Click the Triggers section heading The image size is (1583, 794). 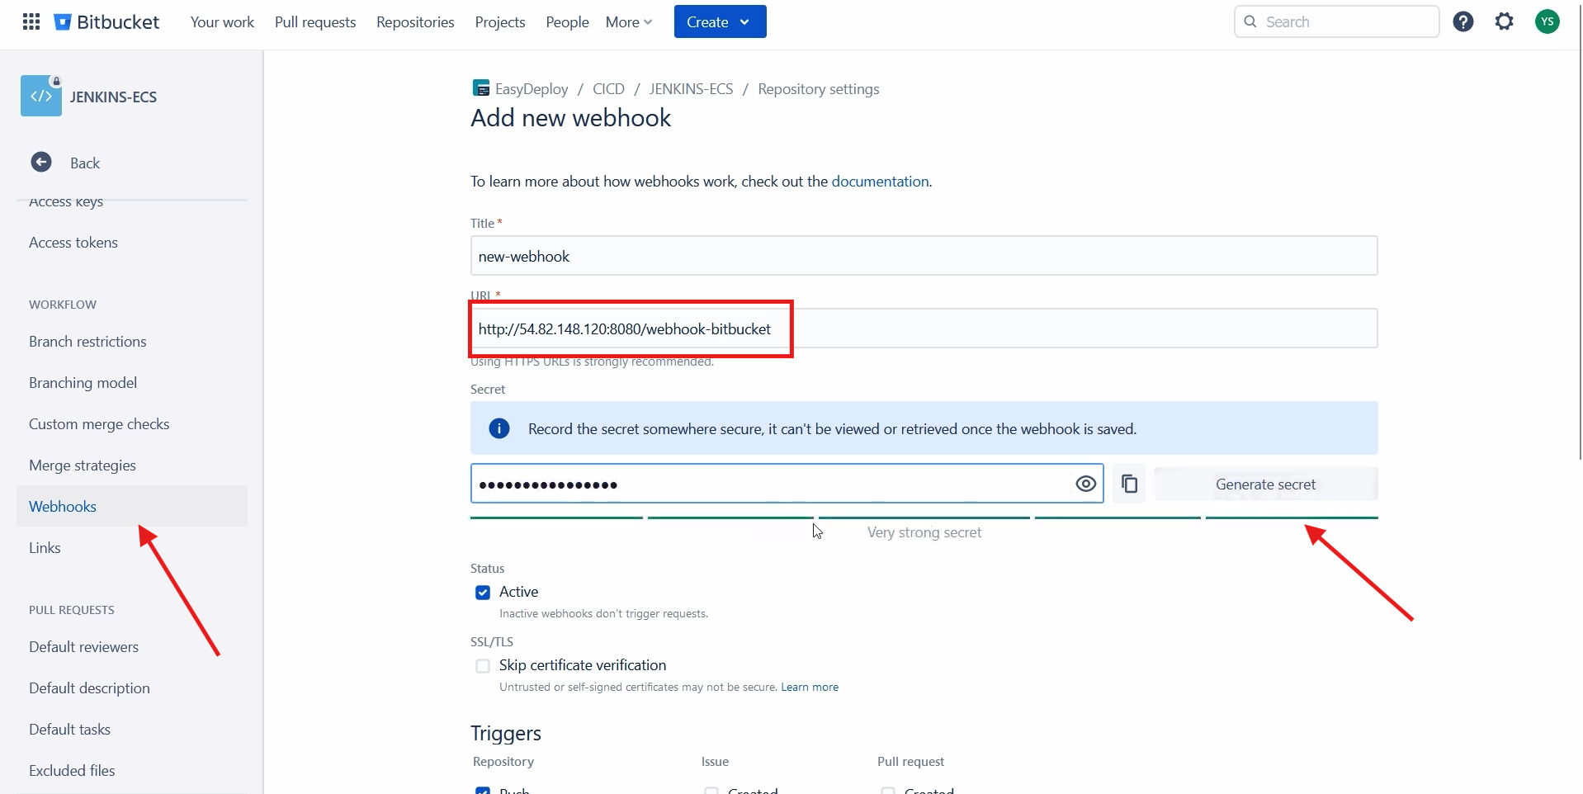[x=506, y=734]
